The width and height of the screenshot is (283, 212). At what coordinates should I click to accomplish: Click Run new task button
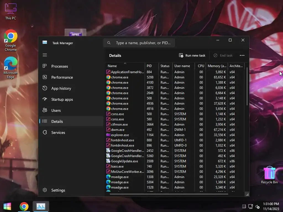point(192,55)
